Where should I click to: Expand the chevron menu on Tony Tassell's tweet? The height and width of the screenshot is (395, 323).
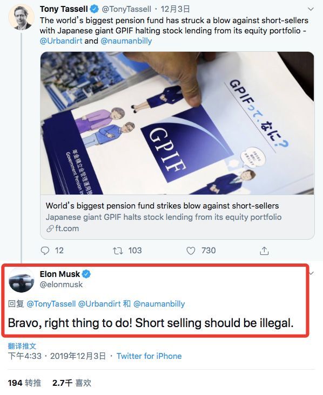311,9
